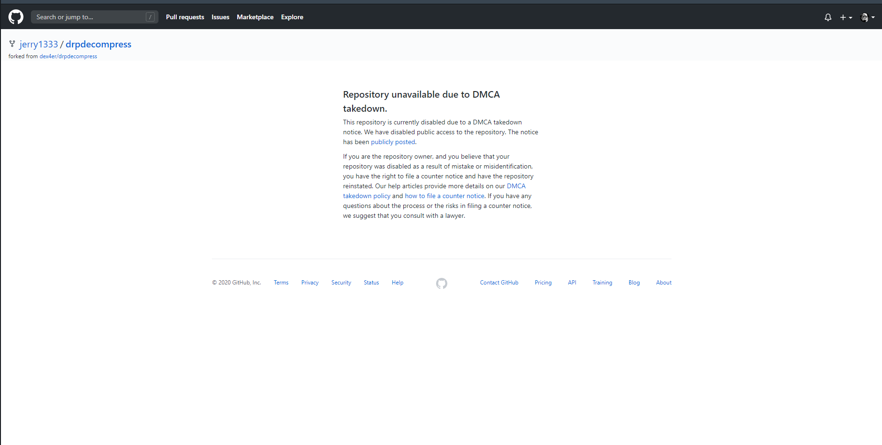The height and width of the screenshot is (445, 882).
Task: Select Marketplace in the navigation bar
Action: tap(255, 17)
